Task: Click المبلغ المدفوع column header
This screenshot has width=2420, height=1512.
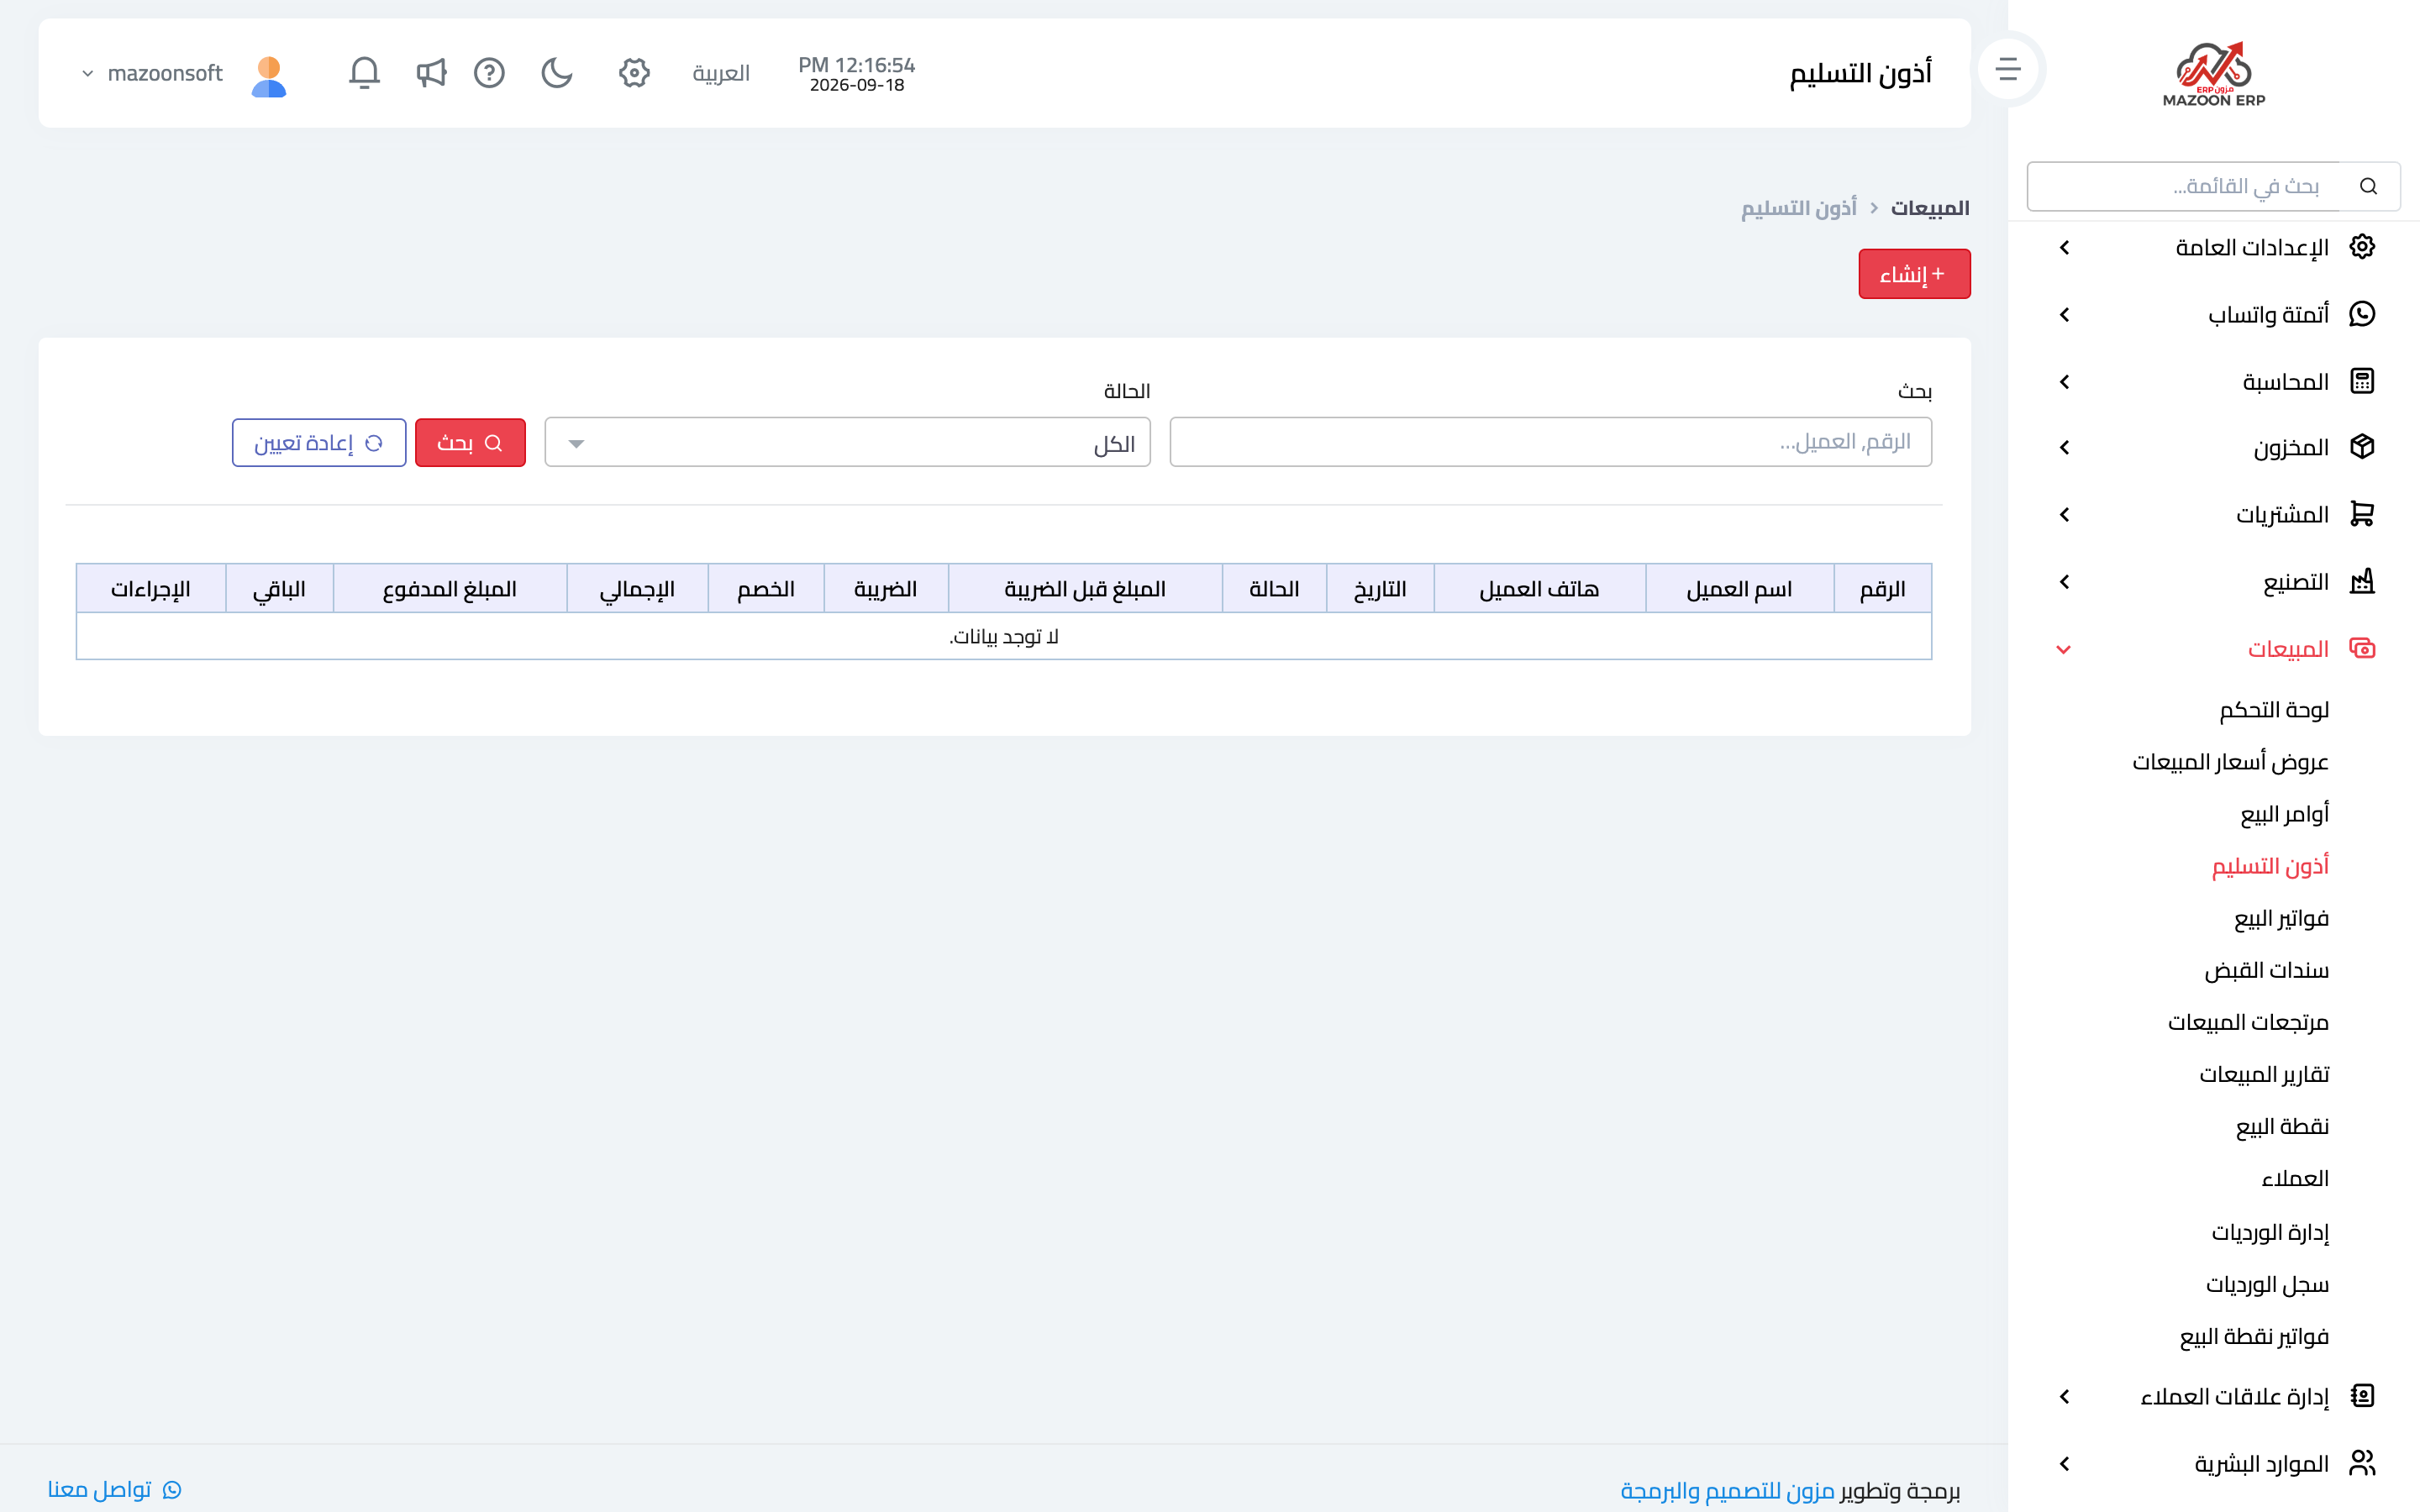Action: pyautogui.click(x=450, y=589)
